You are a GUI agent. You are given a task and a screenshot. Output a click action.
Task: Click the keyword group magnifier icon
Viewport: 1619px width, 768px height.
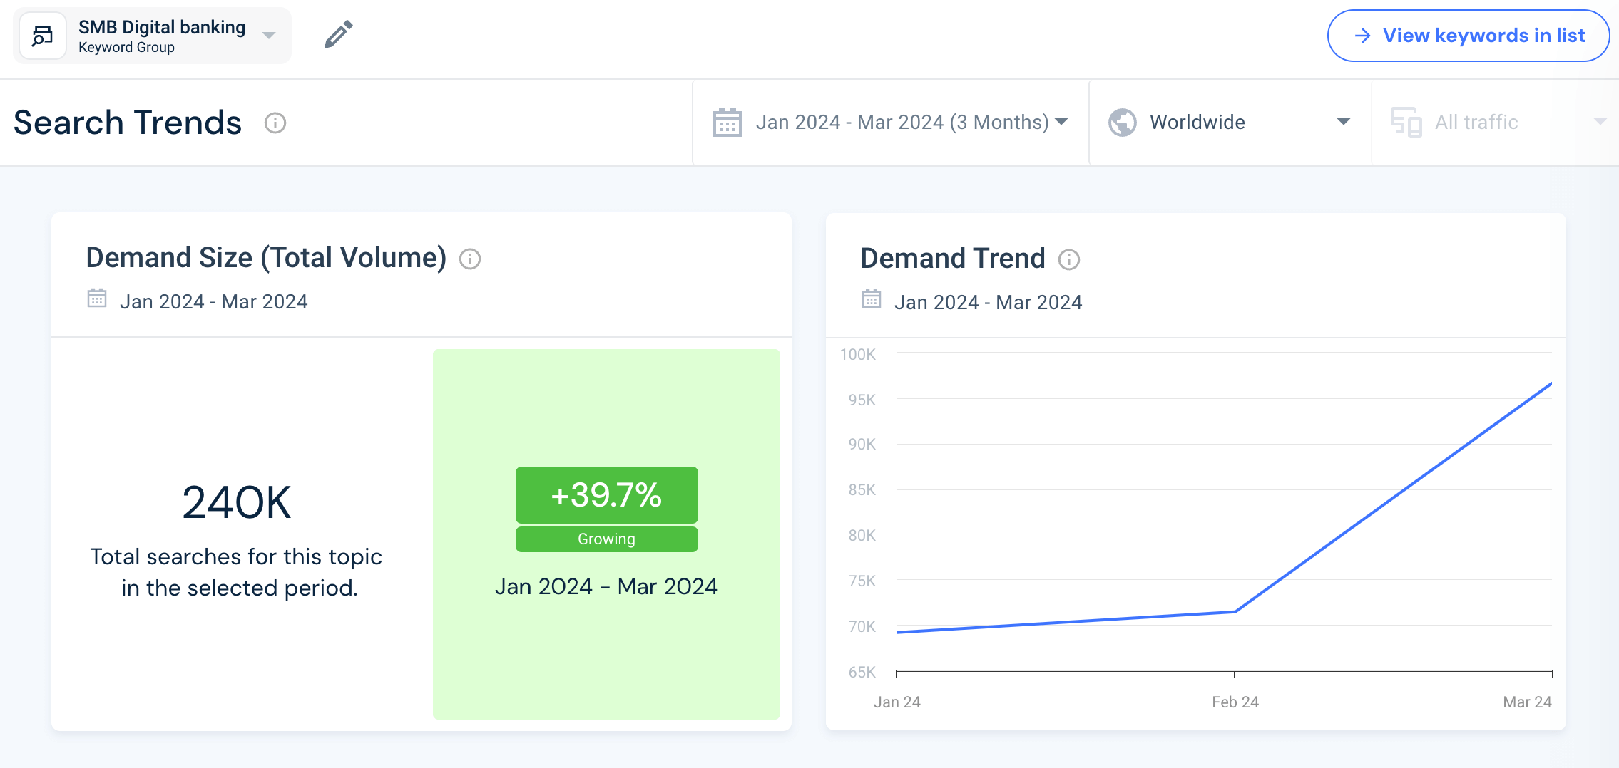[x=43, y=35]
